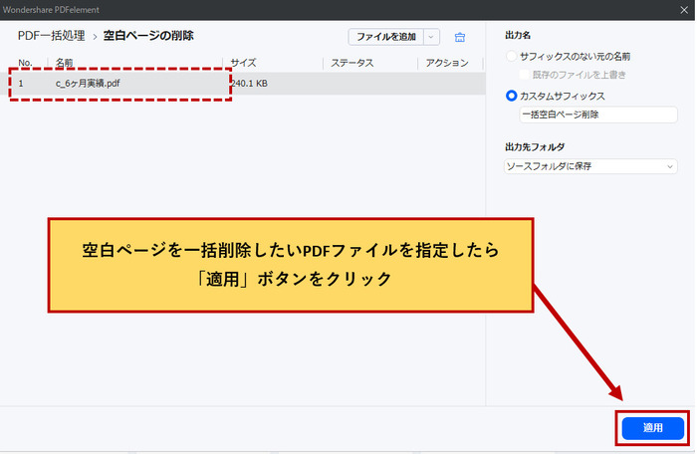697x454 pixels.
Task: Select the file row c_6ヶ月実績.pdf
Action: coord(242,84)
